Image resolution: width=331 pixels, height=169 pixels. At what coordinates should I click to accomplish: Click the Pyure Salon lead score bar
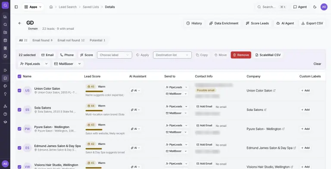(x=94, y=129)
